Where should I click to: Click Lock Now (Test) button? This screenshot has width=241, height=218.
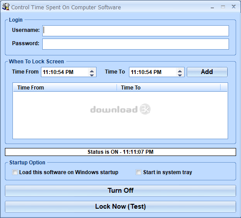click(120, 206)
